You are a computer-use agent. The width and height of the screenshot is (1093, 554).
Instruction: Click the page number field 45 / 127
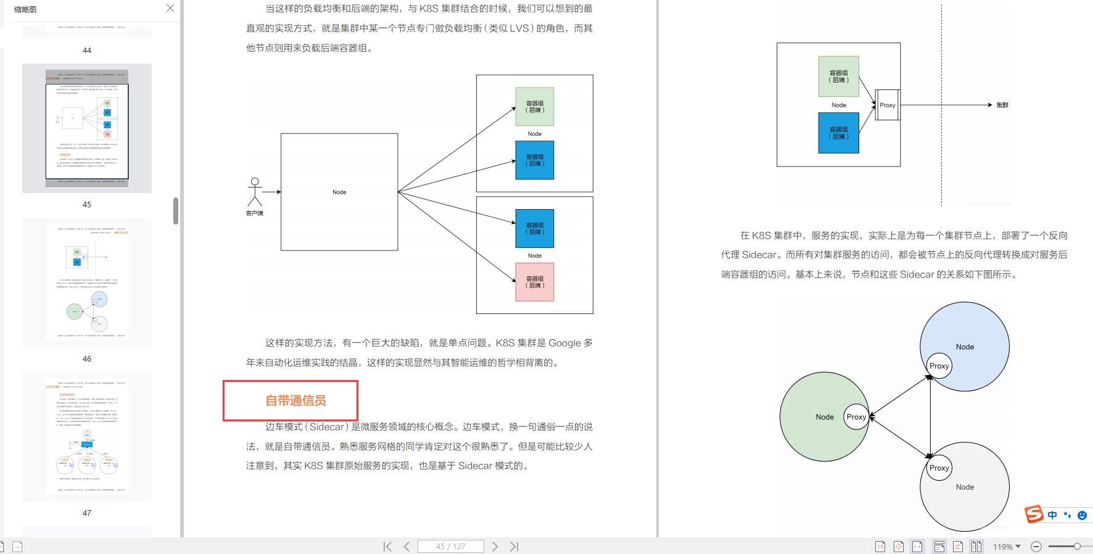451,547
